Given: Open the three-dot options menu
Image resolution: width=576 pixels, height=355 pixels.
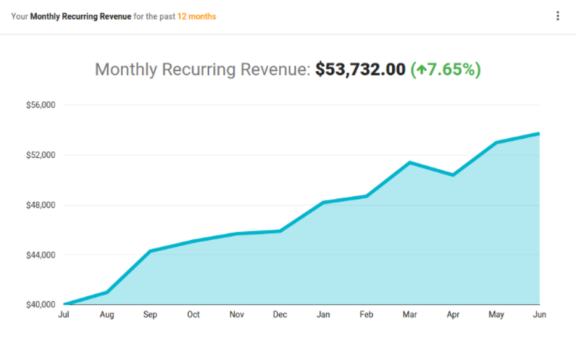Looking at the screenshot, I should [558, 16].
